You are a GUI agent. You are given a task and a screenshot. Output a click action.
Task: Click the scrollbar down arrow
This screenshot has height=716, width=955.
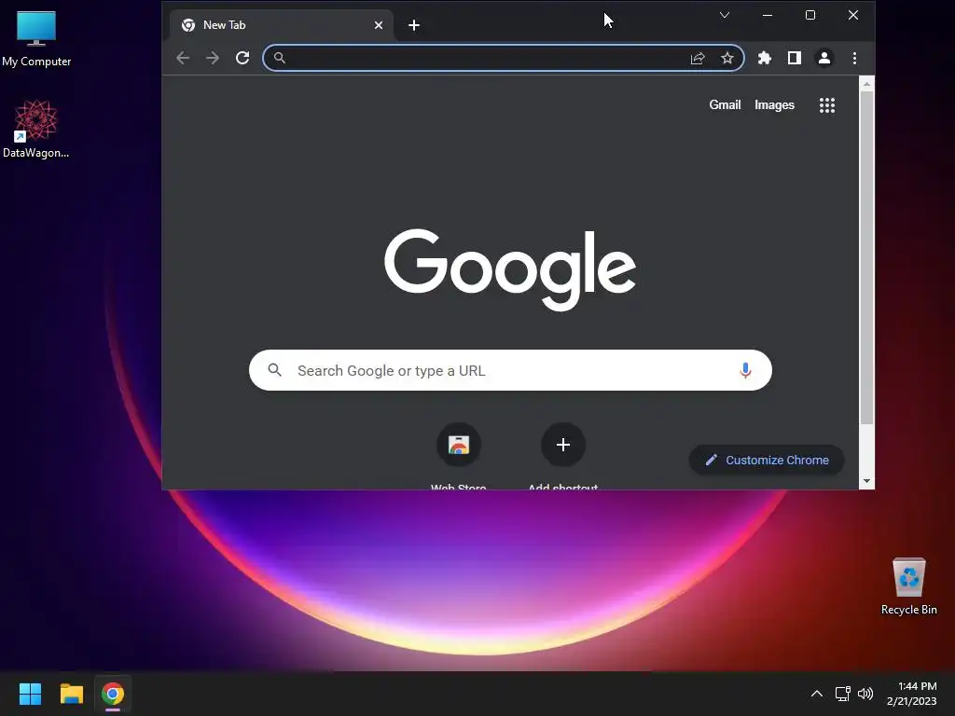(866, 481)
